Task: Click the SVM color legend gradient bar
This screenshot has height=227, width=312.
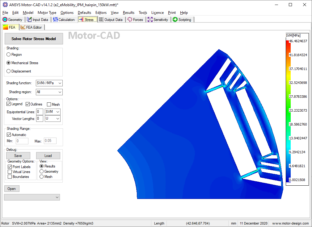Action: [288, 111]
